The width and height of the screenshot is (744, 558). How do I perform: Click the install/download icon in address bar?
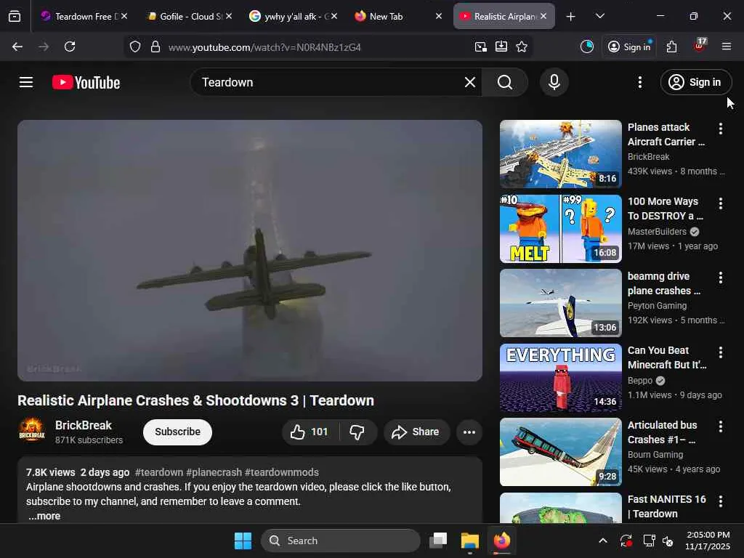pos(501,46)
